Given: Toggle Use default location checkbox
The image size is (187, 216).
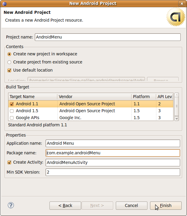Looking at the screenshot, I should point(9,70).
